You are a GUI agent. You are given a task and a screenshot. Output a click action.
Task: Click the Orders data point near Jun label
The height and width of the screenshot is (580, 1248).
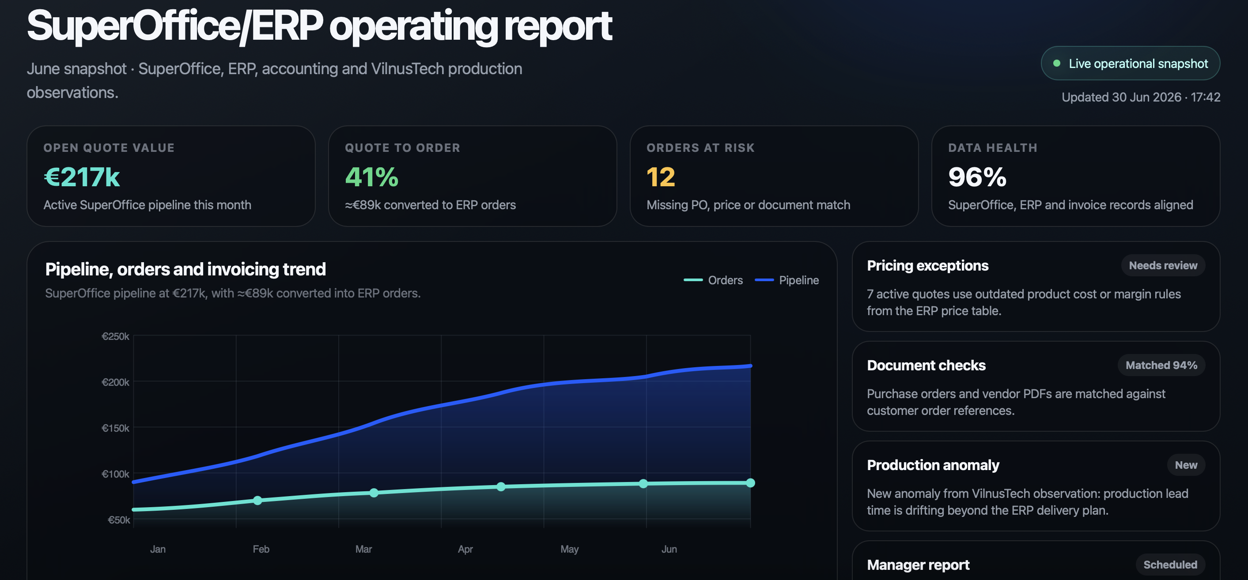point(643,484)
